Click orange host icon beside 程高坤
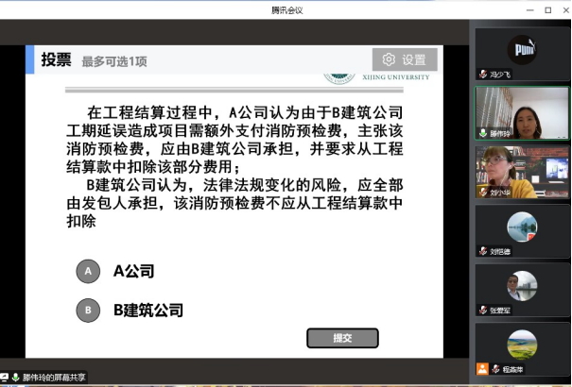 coord(483,368)
